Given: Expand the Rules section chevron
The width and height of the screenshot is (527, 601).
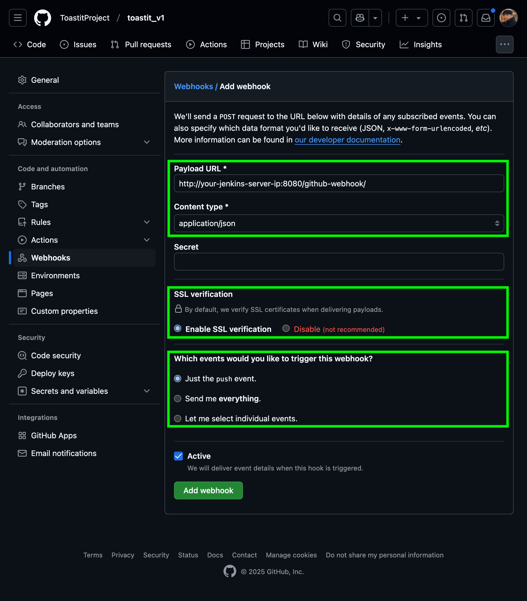Looking at the screenshot, I should point(147,222).
